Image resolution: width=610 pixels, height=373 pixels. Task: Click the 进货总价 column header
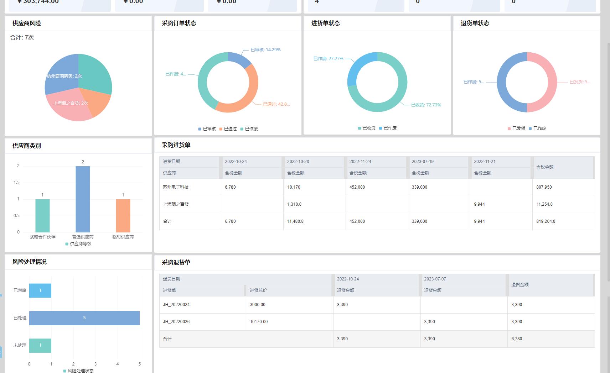click(x=289, y=290)
